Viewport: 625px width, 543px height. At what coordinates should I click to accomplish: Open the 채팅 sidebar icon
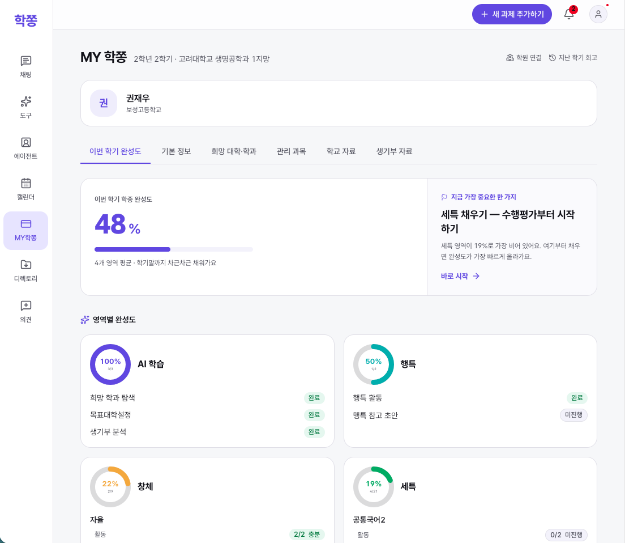[26, 67]
